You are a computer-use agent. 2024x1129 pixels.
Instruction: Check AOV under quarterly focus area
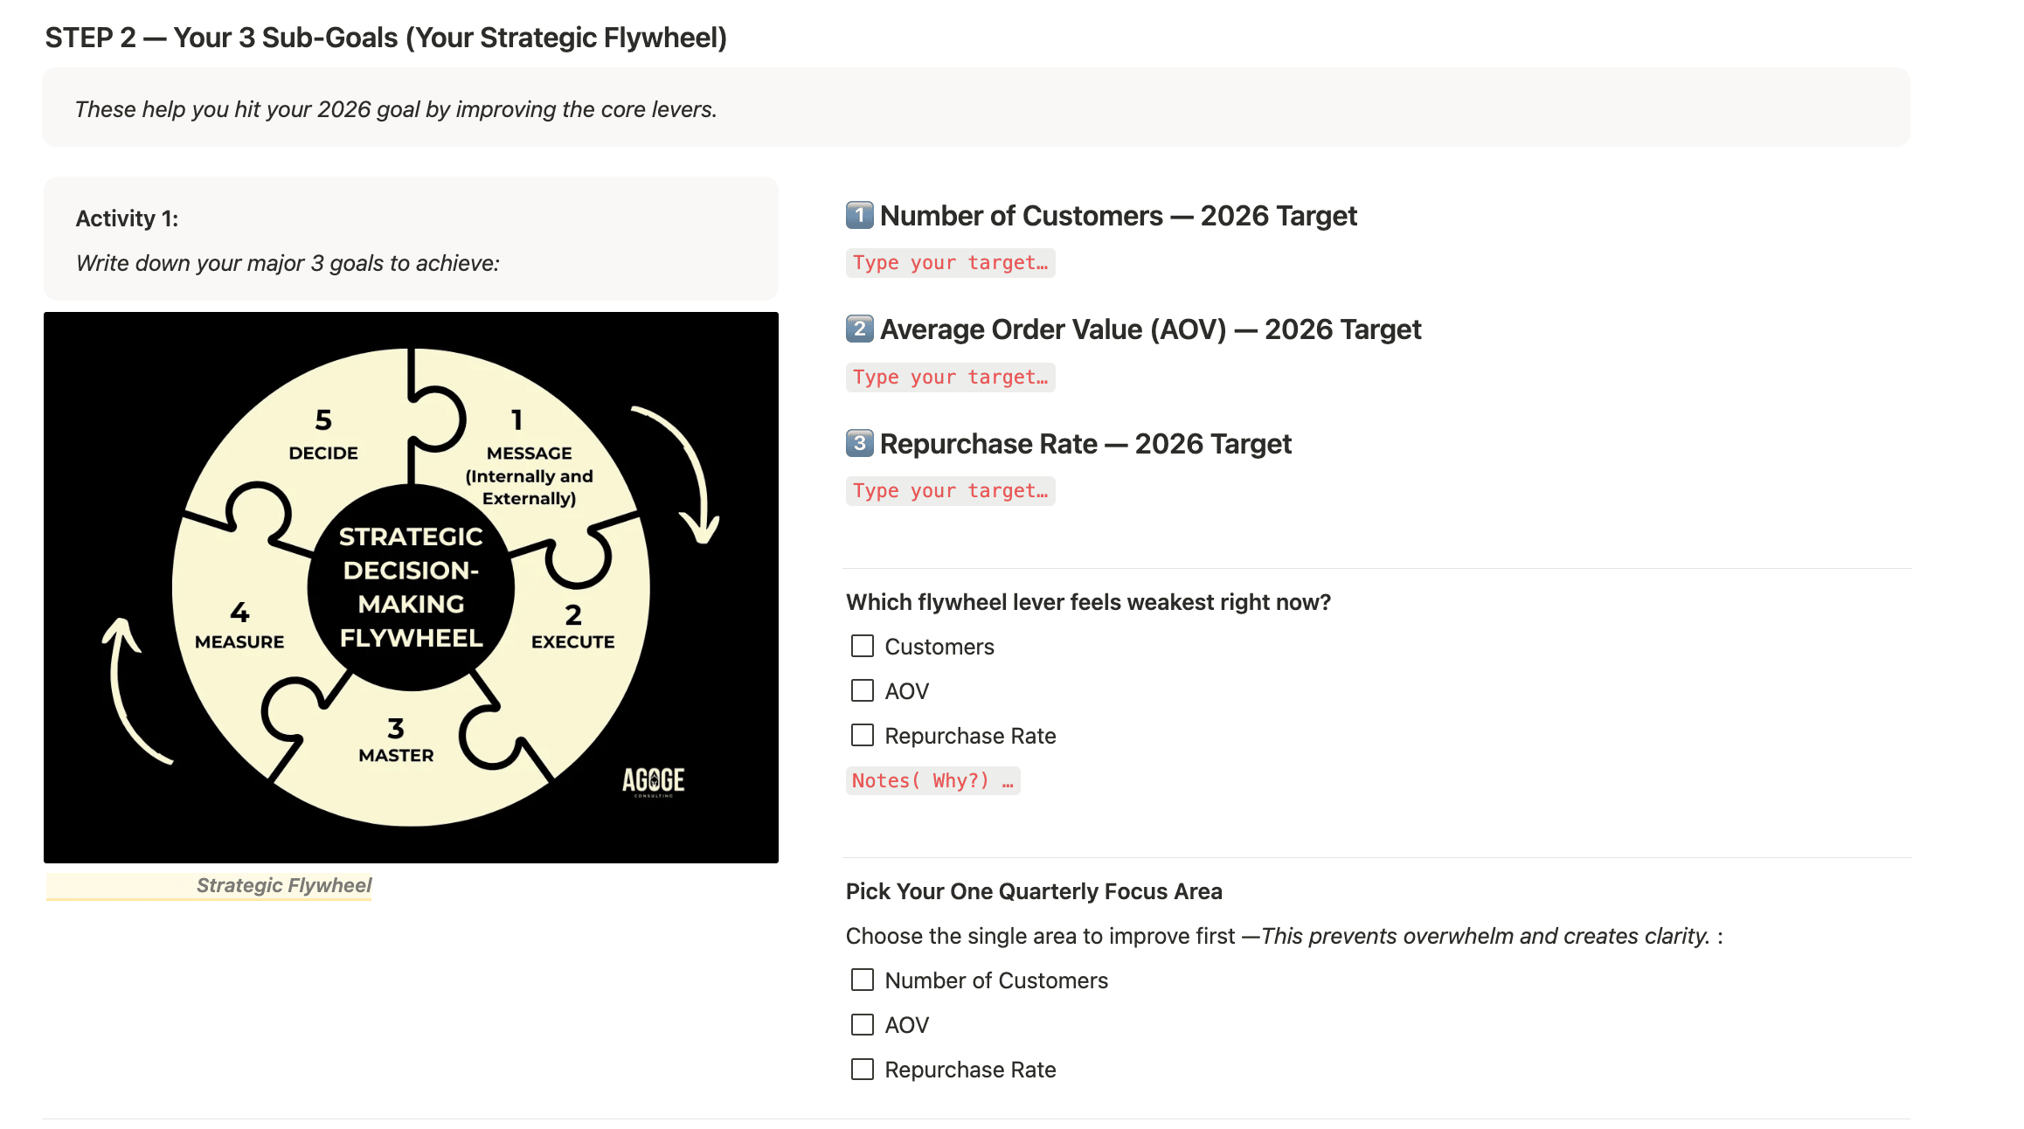point(863,1024)
